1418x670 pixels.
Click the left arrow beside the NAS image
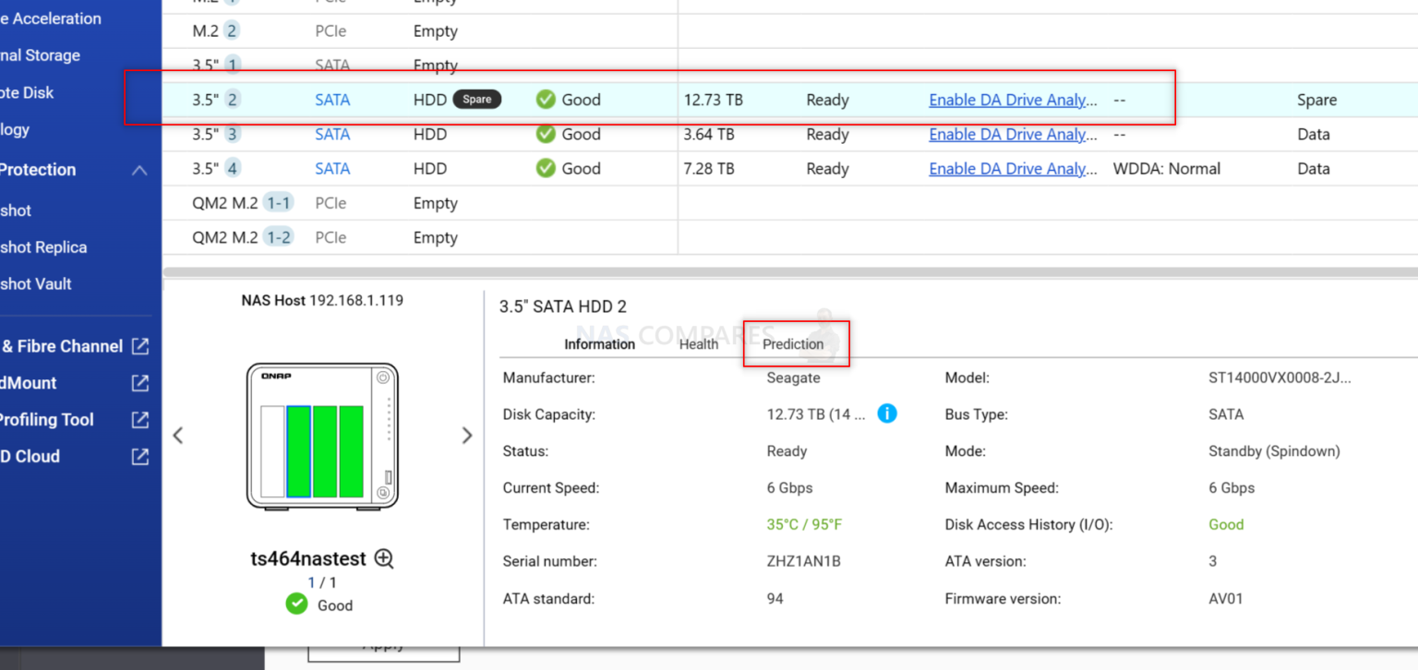(x=178, y=435)
